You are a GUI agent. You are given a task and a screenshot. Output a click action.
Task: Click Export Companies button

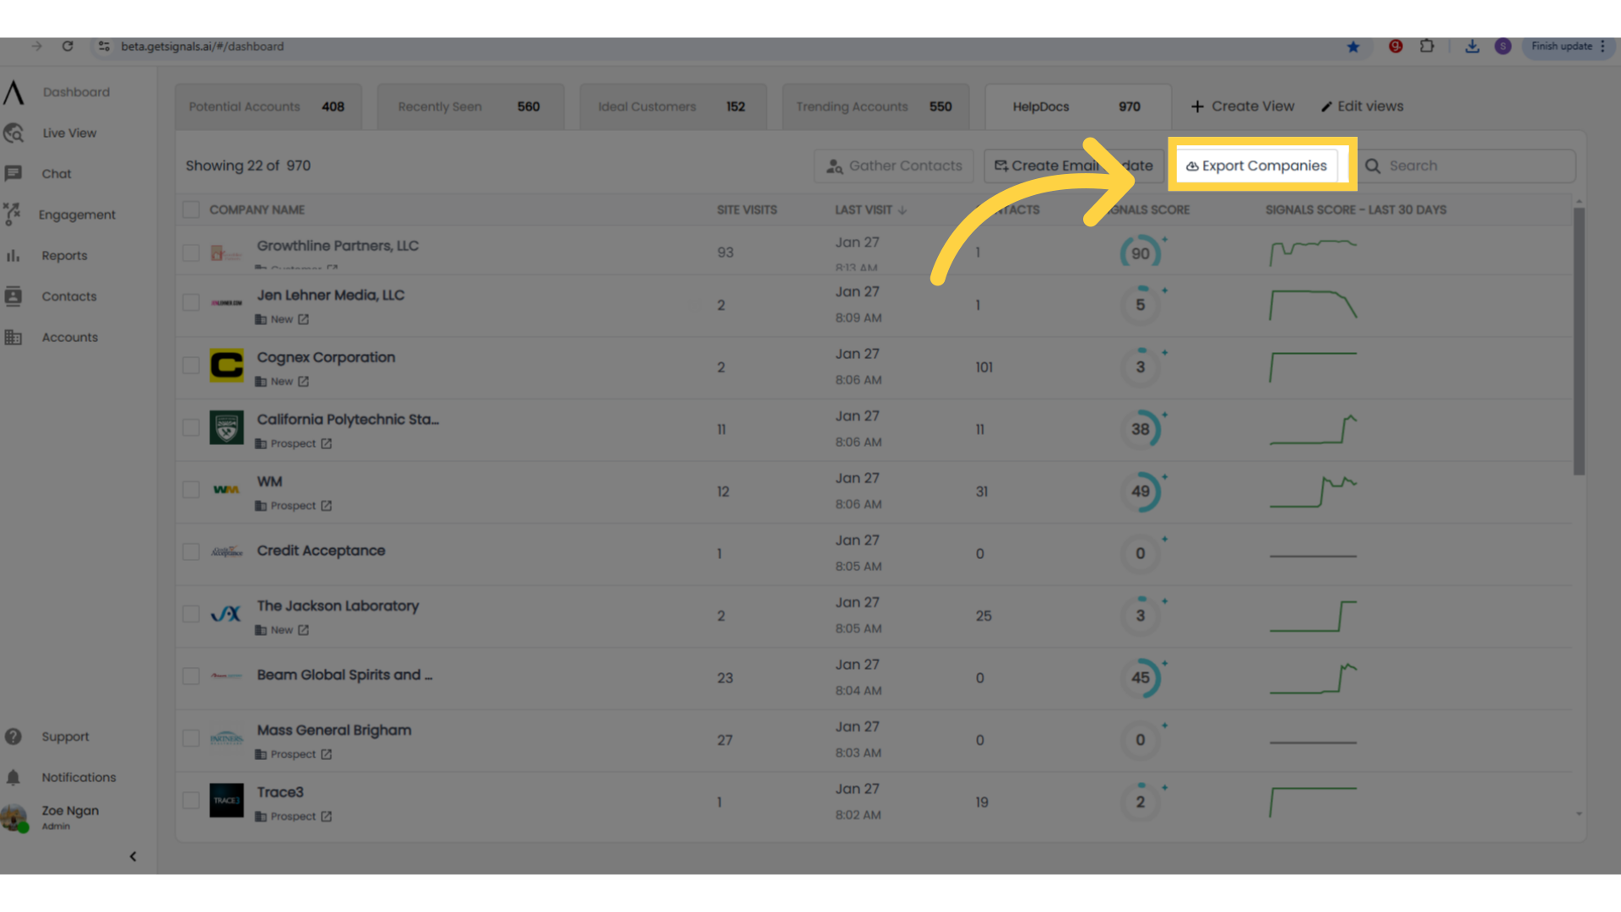(x=1256, y=166)
